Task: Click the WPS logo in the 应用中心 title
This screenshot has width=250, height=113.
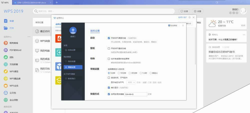Action: point(55,18)
